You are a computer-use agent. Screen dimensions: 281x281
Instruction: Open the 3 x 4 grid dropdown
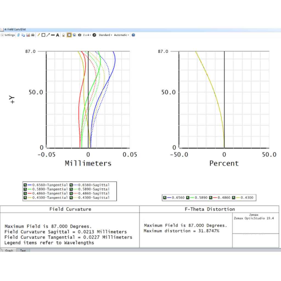tap(87, 35)
